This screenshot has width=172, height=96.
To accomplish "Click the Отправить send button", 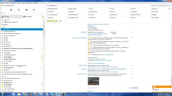I will [x=135, y=88].
